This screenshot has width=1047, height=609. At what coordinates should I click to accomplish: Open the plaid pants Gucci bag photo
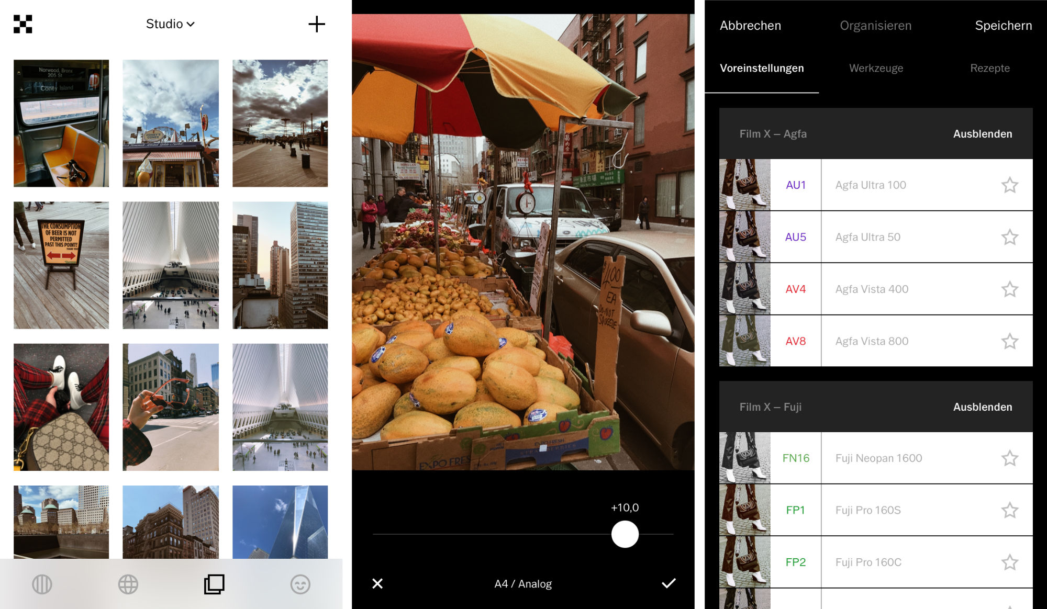pyautogui.click(x=61, y=407)
